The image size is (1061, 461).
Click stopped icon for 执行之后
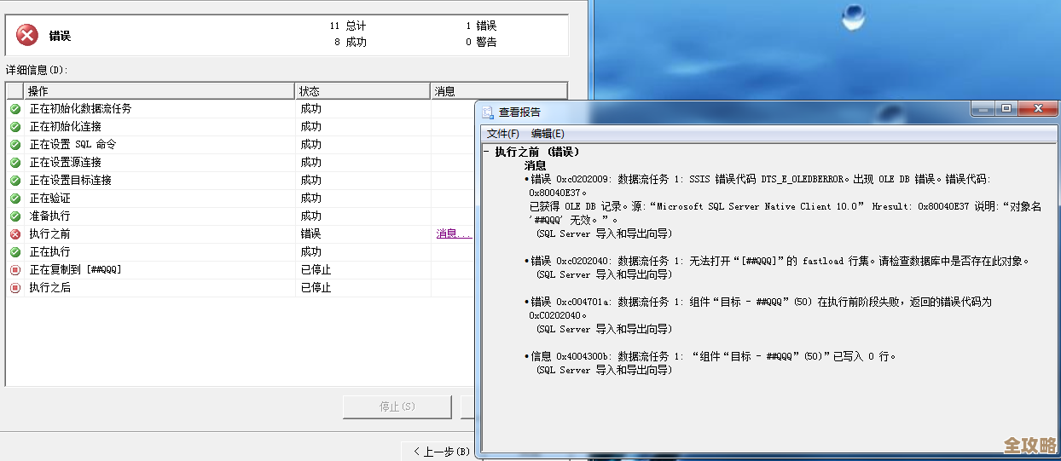click(15, 288)
